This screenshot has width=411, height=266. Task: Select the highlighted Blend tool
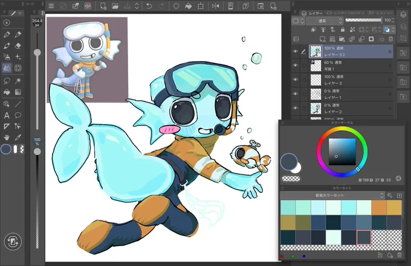(7, 68)
